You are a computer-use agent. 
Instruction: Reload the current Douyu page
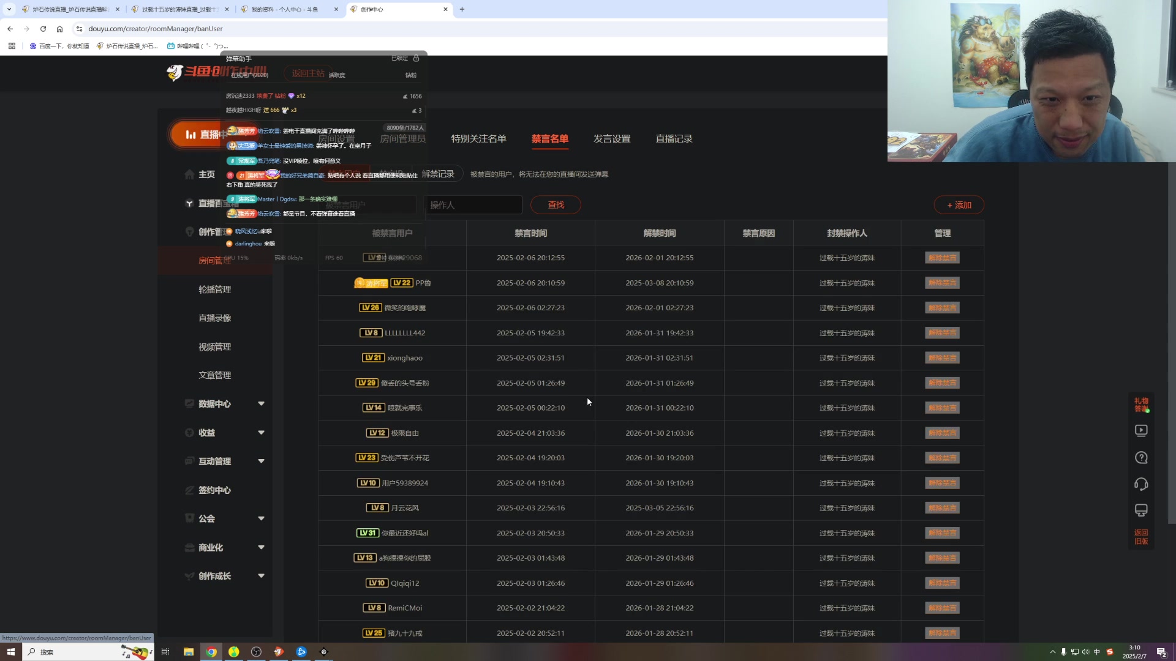(x=43, y=29)
